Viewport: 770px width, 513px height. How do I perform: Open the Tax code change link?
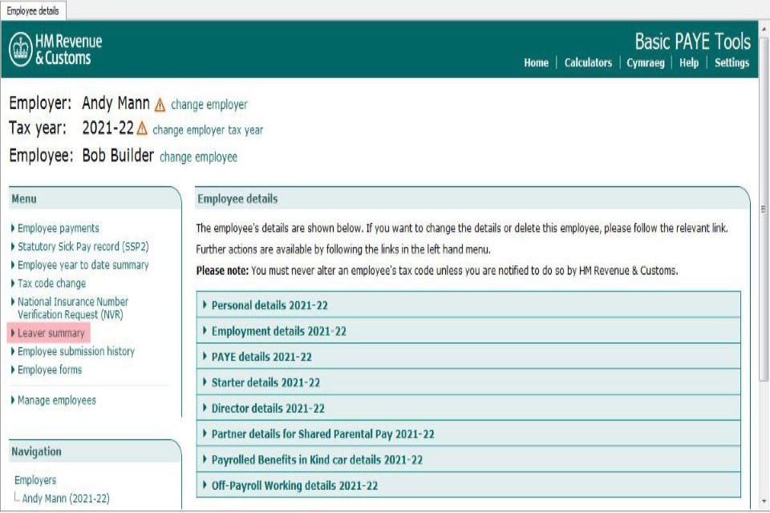51,283
